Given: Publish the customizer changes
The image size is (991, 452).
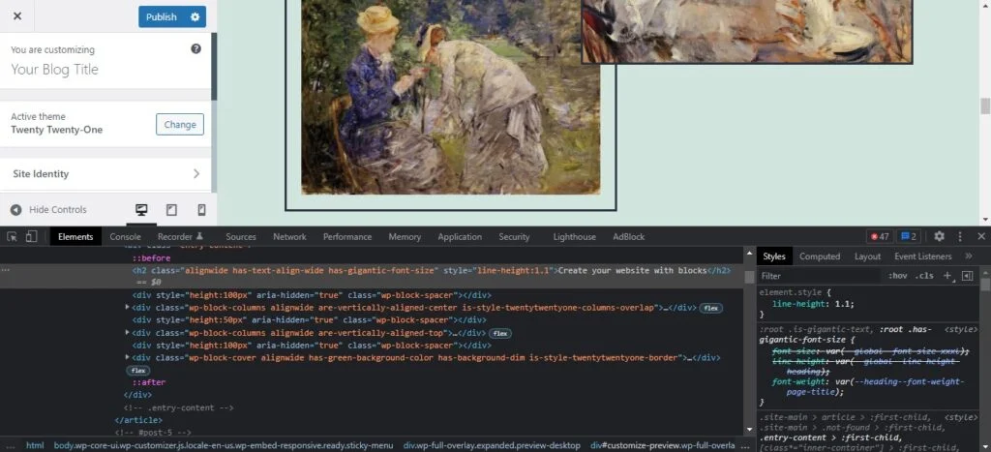Looking at the screenshot, I should pyautogui.click(x=162, y=17).
